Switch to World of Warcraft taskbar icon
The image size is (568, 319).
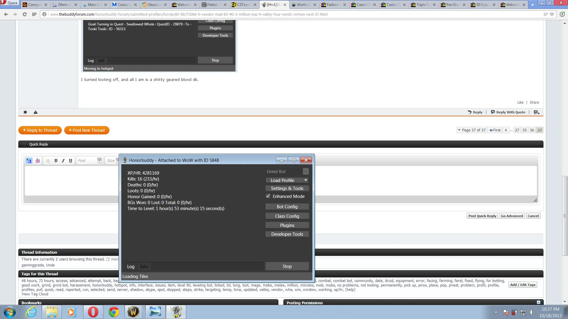(x=133, y=312)
